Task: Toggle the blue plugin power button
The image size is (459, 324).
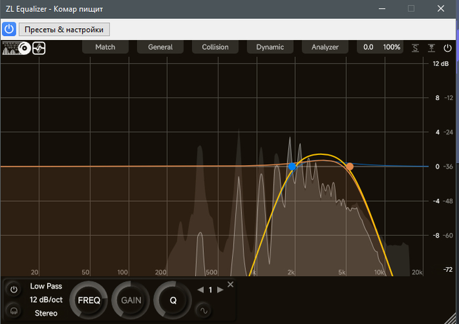Action: click(x=9, y=29)
